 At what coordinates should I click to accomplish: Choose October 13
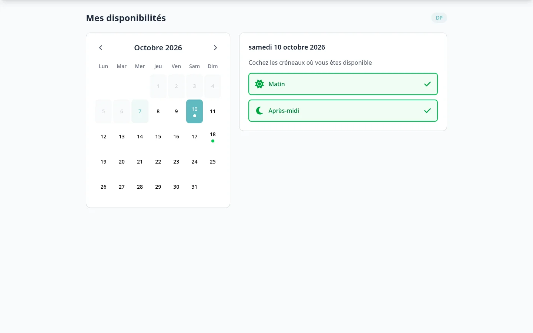(121, 137)
